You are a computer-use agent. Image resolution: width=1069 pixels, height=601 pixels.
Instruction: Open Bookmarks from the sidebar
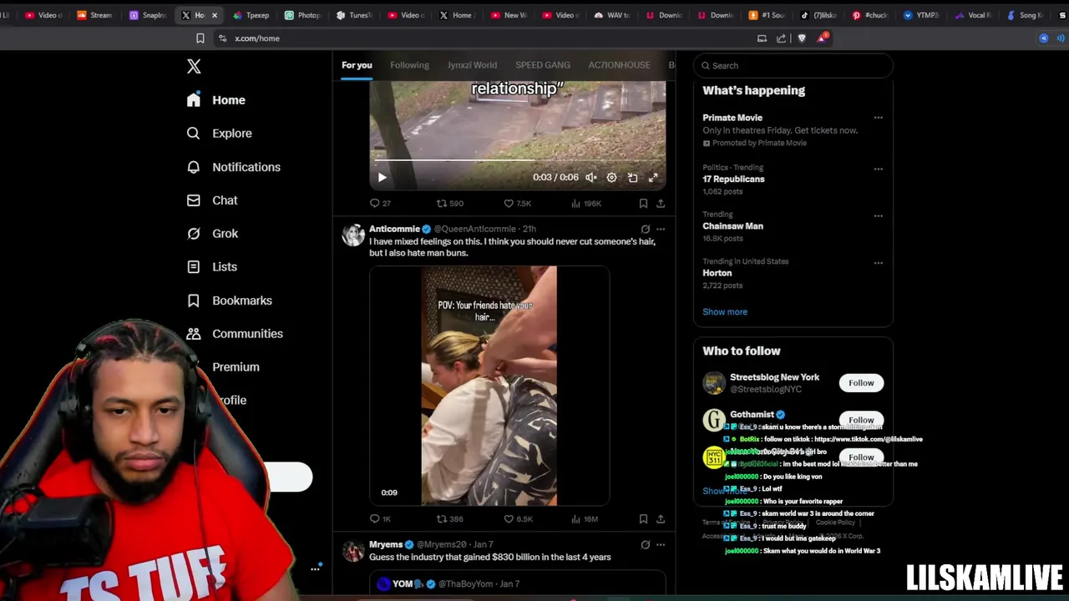coord(230,300)
